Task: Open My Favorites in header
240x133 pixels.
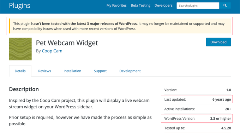Action: (x=116, y=6)
